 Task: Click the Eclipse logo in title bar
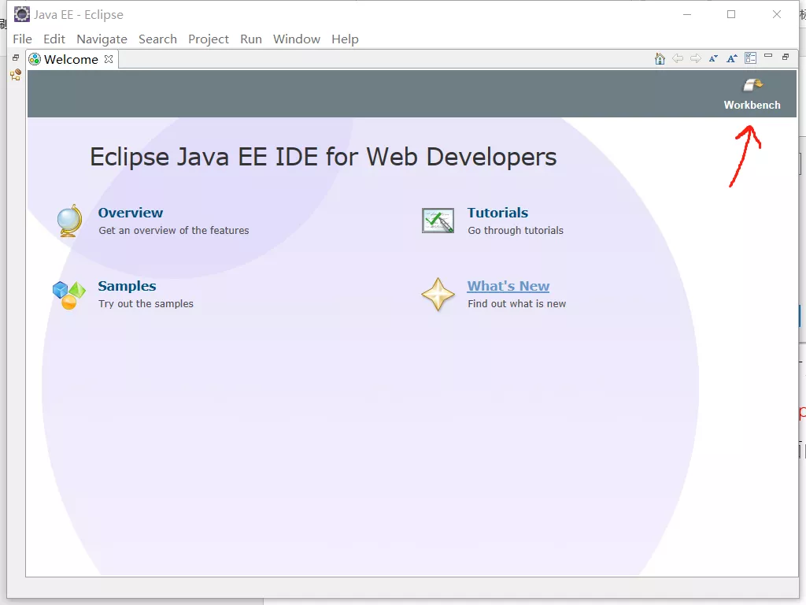point(21,14)
